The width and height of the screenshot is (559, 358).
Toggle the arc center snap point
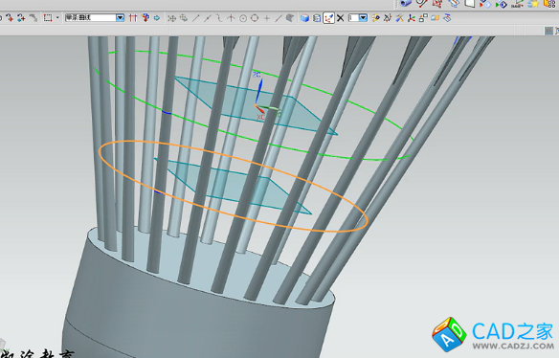pyautogui.click(x=243, y=18)
